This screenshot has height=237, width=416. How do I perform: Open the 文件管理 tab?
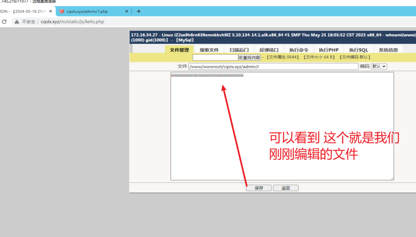(x=179, y=50)
